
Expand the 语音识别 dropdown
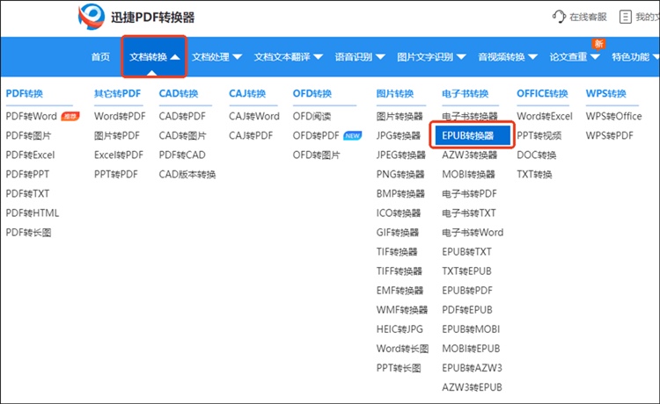click(359, 57)
